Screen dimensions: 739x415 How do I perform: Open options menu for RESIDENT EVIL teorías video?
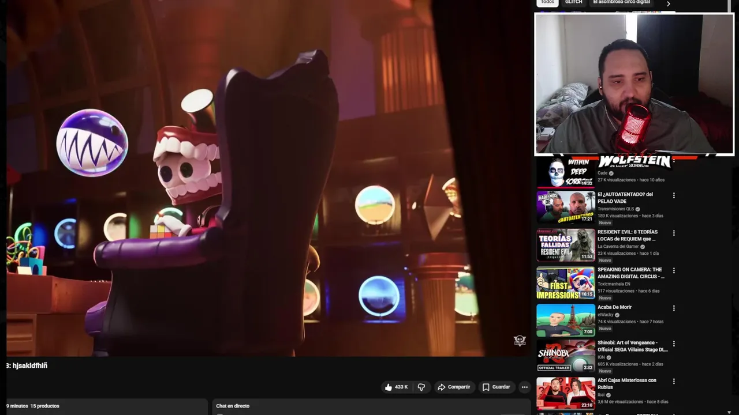[x=674, y=233]
